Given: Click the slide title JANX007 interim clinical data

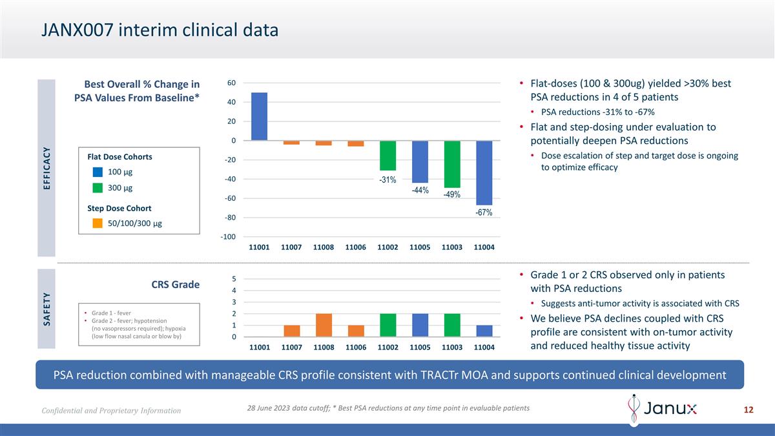Looking at the screenshot, I should pos(160,30).
